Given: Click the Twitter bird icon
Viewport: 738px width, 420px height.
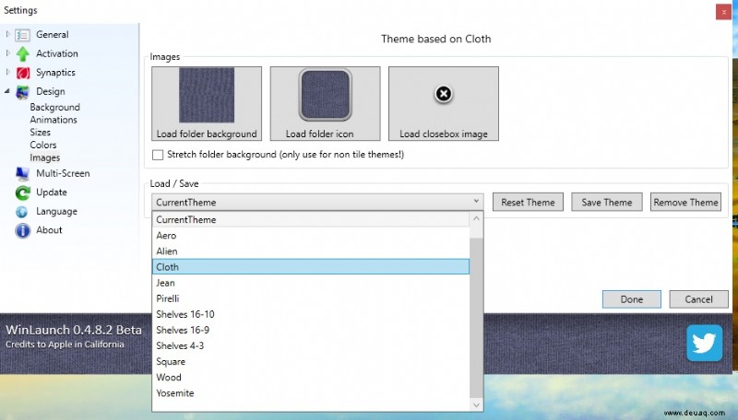Looking at the screenshot, I should pos(704,343).
